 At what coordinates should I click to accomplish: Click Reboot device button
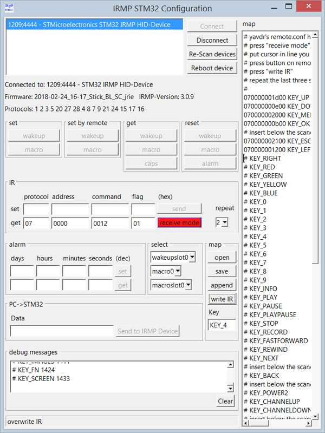pos(212,68)
